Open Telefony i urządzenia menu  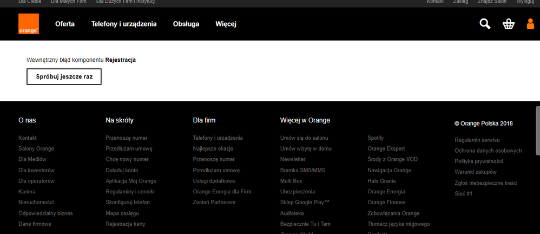coord(124,24)
